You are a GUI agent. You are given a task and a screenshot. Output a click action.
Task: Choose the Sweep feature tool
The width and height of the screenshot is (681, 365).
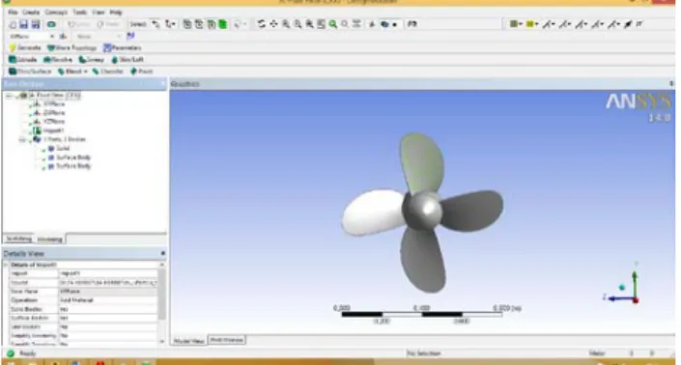(91, 60)
